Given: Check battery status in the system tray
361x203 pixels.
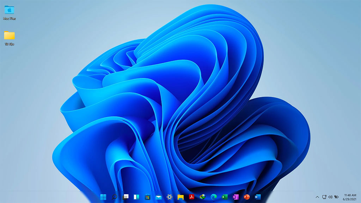Looking at the screenshot, I should tap(336, 197).
